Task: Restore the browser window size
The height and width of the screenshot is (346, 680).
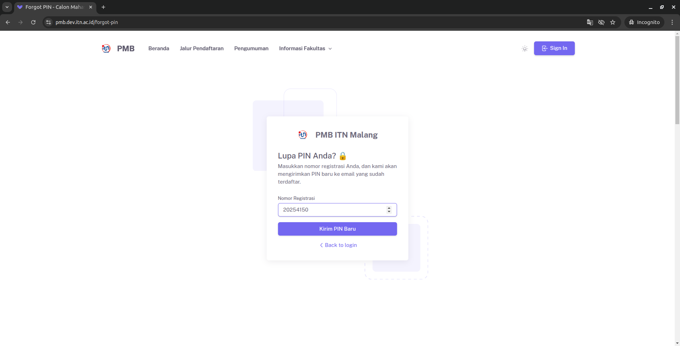Action: (662, 7)
